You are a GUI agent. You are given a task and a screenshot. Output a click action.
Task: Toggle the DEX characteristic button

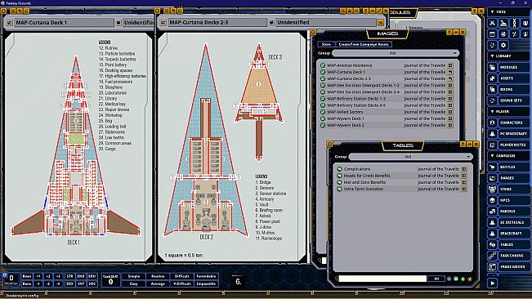70,283
